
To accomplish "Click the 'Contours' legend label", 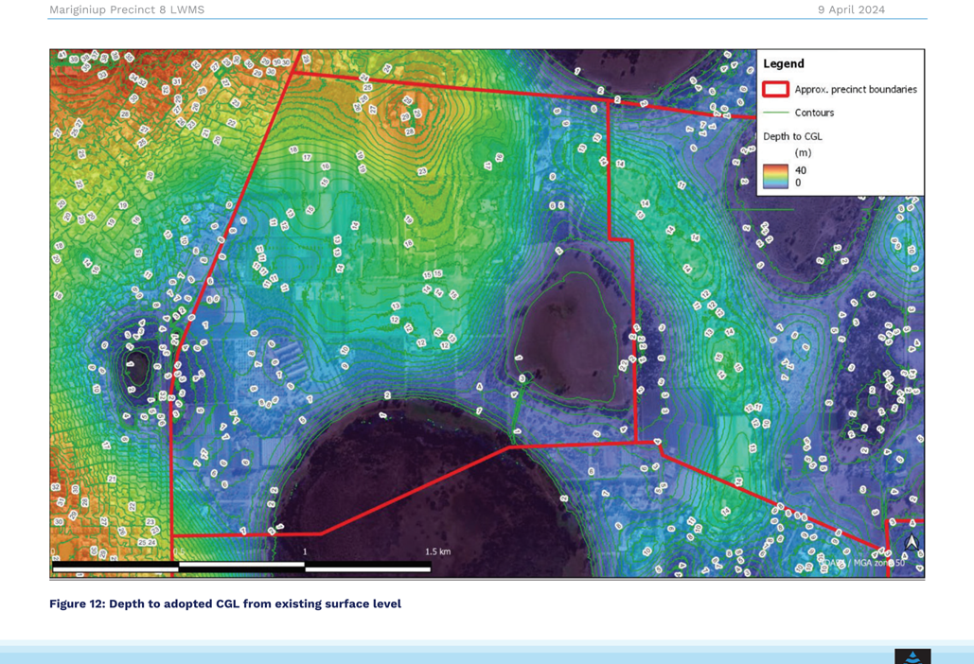I will pyautogui.click(x=814, y=113).
